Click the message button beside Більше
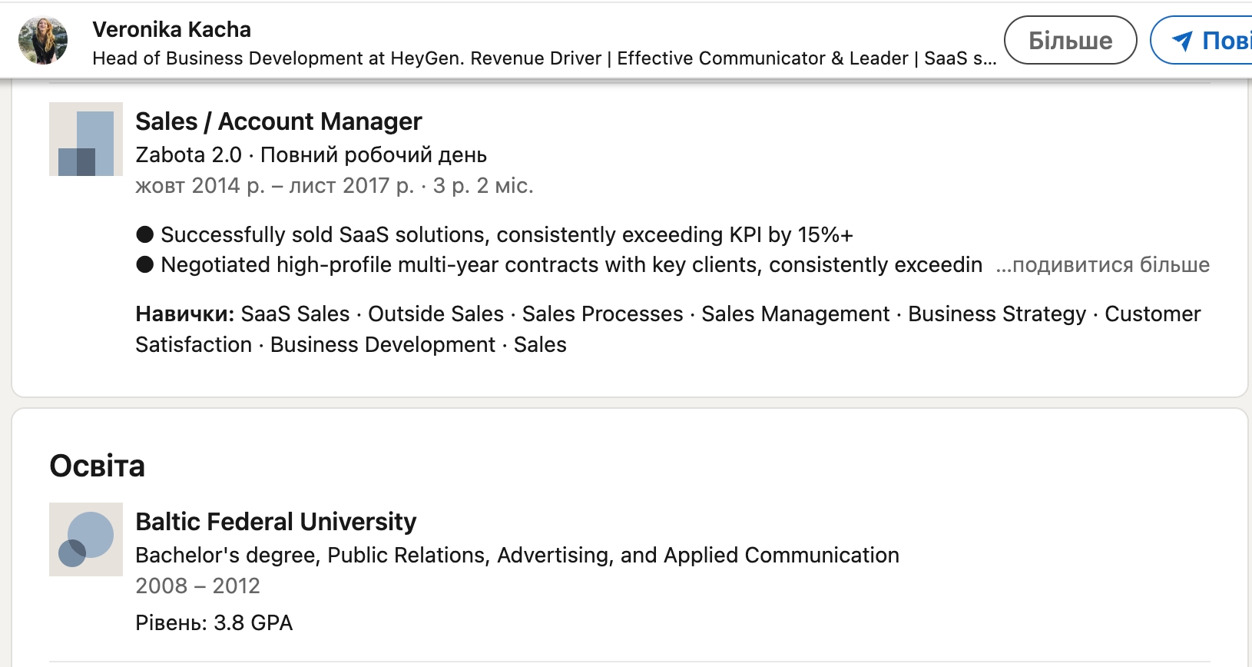The image size is (1252, 667). click(x=1201, y=40)
